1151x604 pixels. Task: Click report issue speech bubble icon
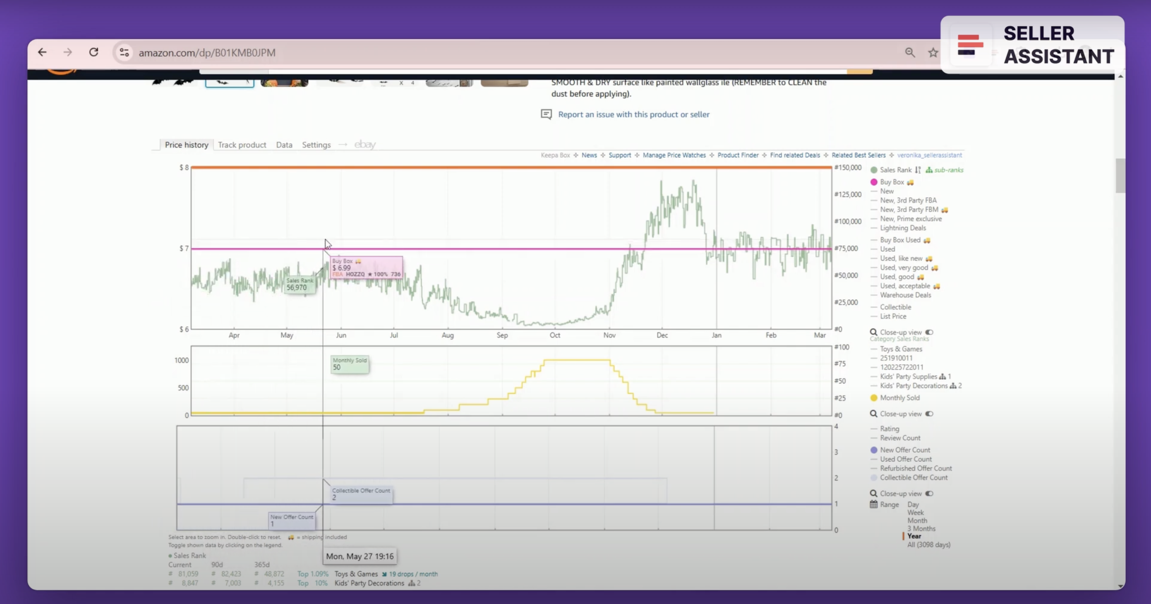(546, 115)
